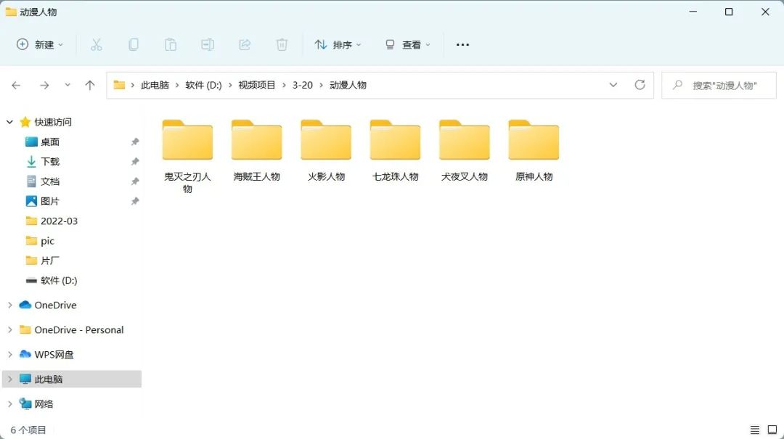Open the 更多选项 (...) menu
Screen dimensions: 784x439
(462, 44)
